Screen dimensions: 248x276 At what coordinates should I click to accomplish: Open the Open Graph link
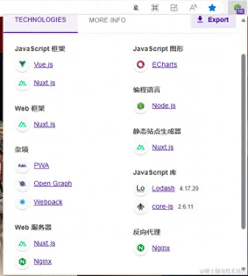(x=53, y=184)
